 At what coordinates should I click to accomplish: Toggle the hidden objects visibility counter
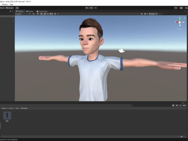click(51, 14)
